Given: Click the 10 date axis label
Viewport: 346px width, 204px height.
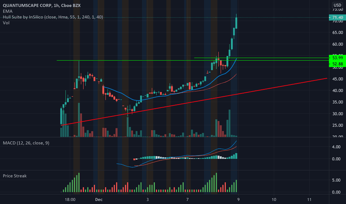Looking at the screenshot, I should [274, 200].
